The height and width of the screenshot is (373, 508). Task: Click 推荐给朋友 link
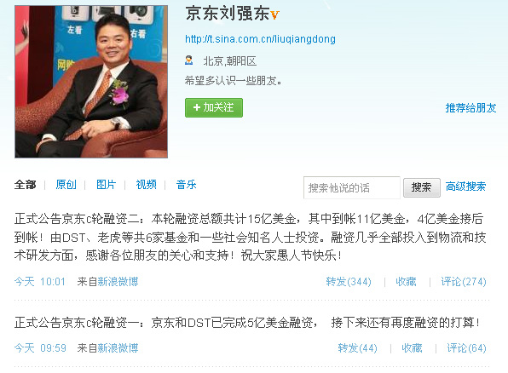tap(470, 108)
